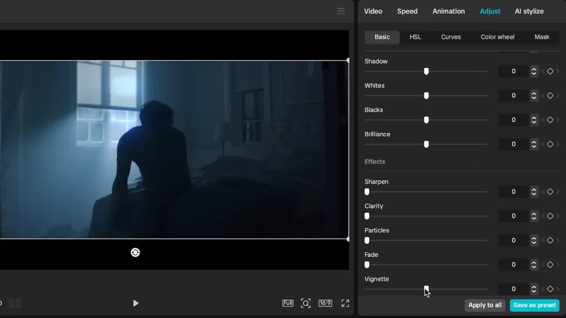
Task: Click Apply to all
Action: click(x=485, y=305)
